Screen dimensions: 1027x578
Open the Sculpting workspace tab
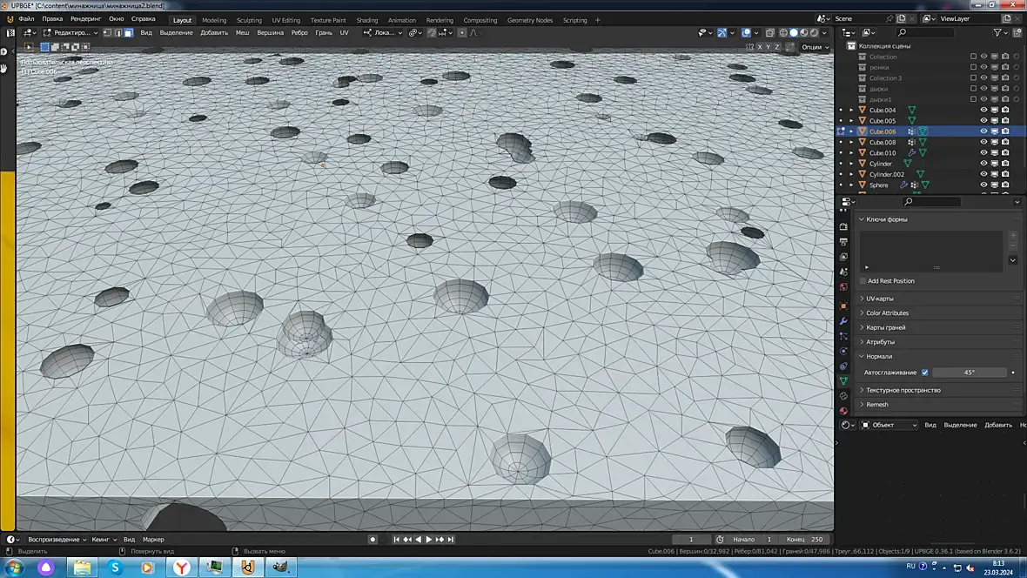249,20
